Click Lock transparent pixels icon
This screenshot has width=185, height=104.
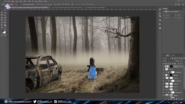(166, 64)
